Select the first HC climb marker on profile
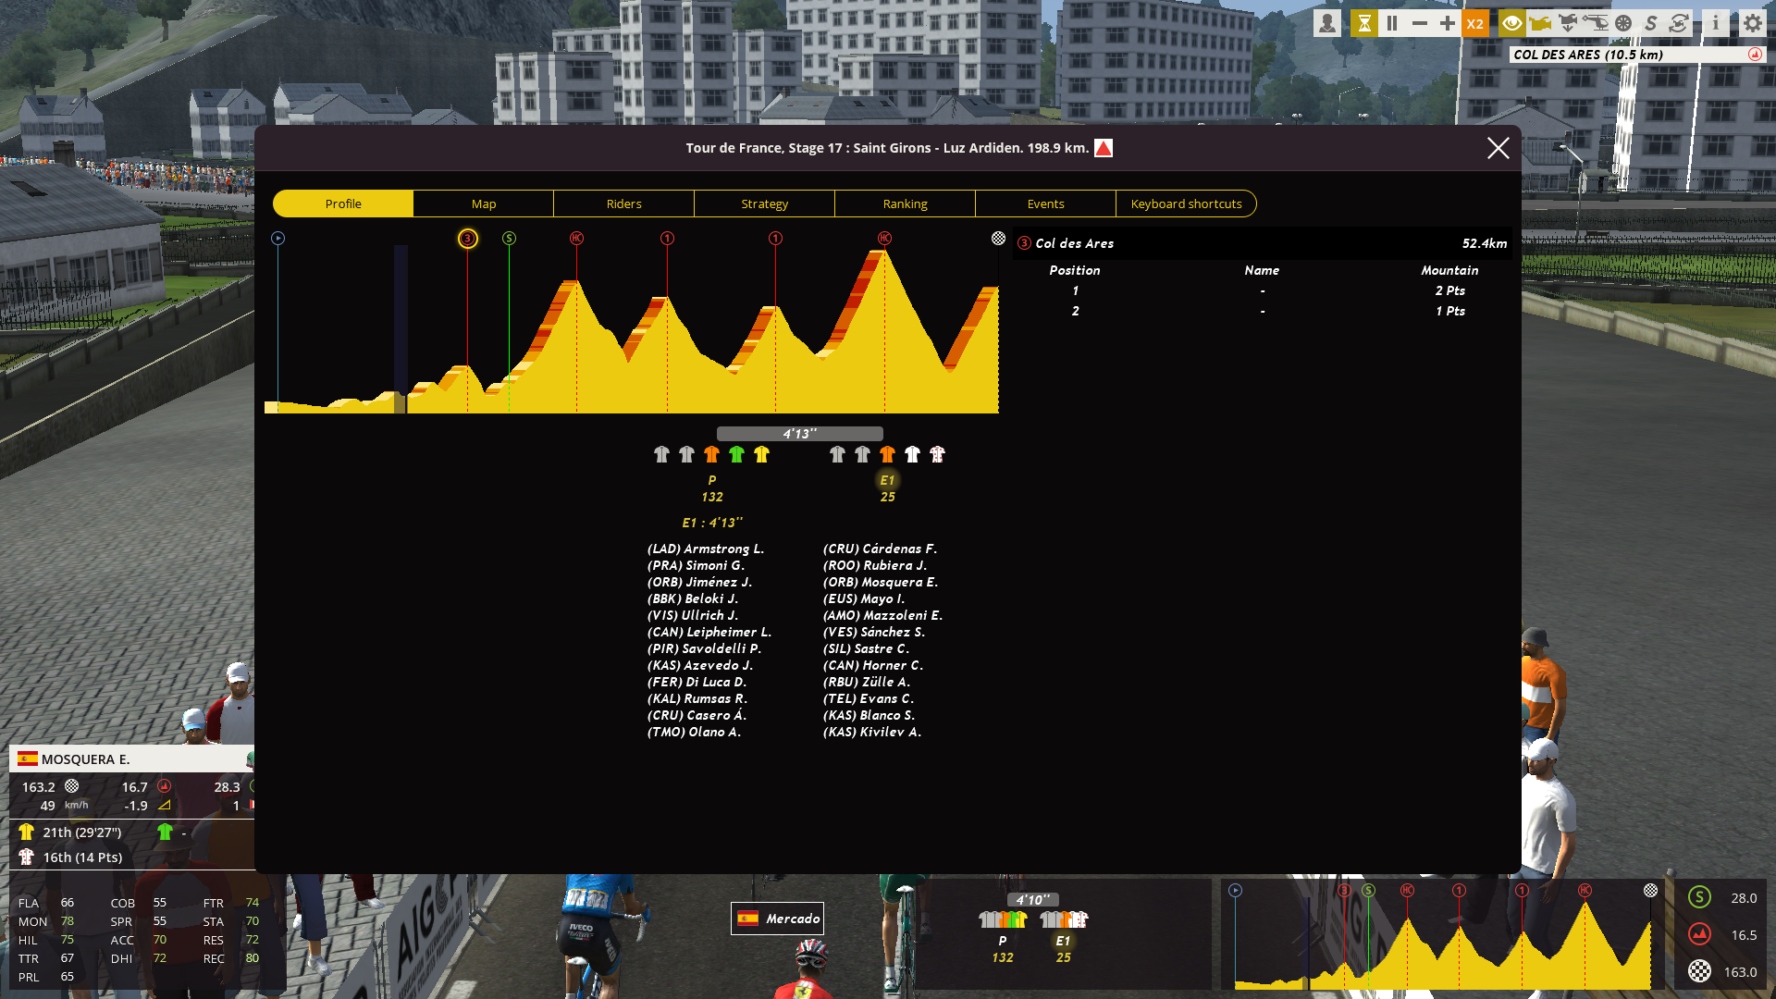Screen dimensions: 1776x999 (x=576, y=239)
